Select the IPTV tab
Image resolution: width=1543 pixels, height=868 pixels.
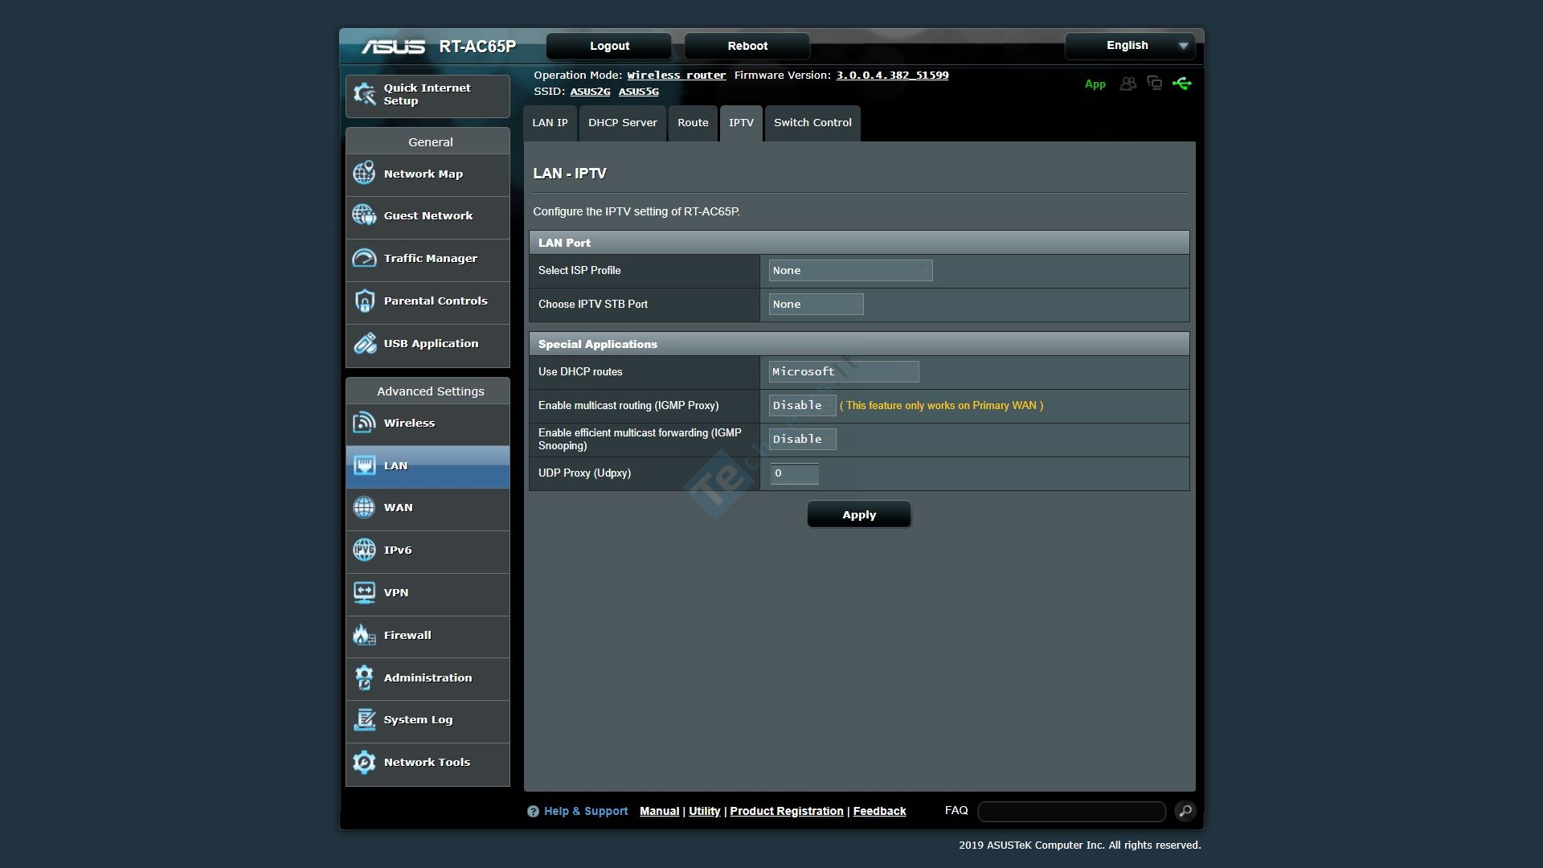click(x=741, y=123)
